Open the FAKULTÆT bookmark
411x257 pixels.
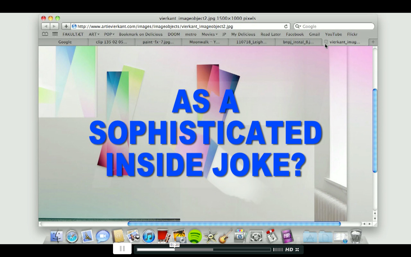(x=73, y=34)
